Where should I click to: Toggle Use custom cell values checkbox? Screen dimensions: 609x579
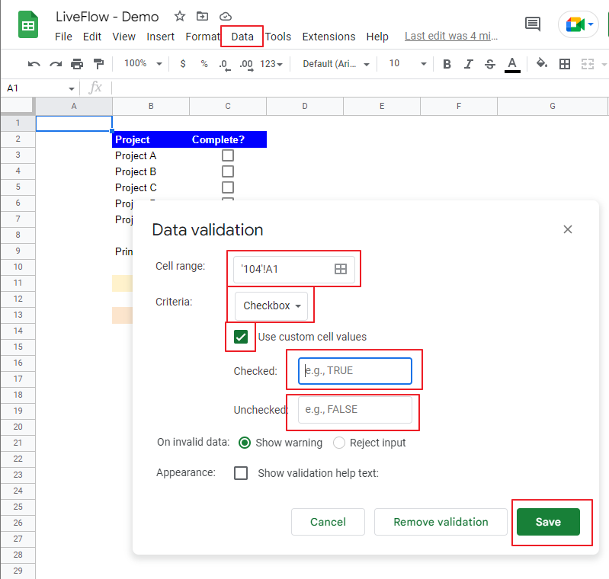point(241,337)
